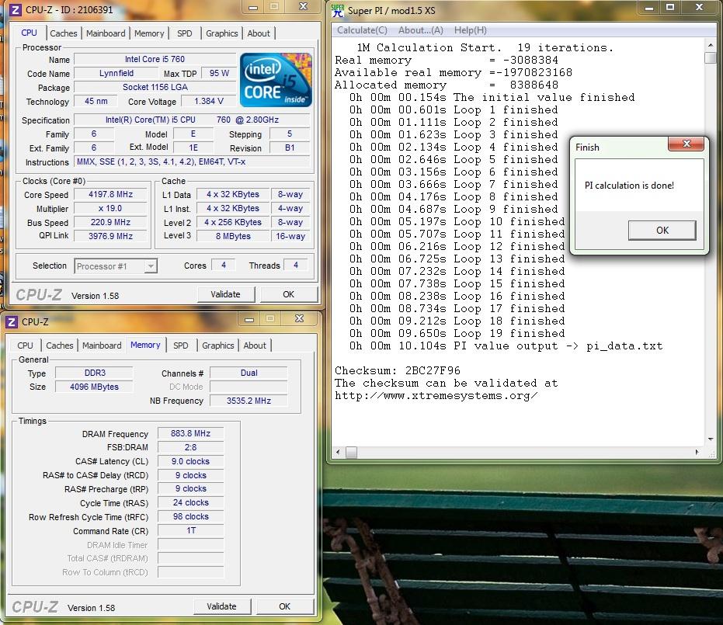
Task: Click Super PI horizontal scrollbar left arrow
Action: pyautogui.click(x=338, y=452)
